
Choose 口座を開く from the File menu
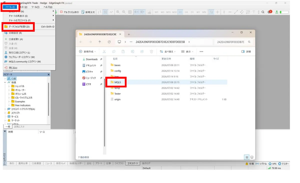[x=16, y=39]
